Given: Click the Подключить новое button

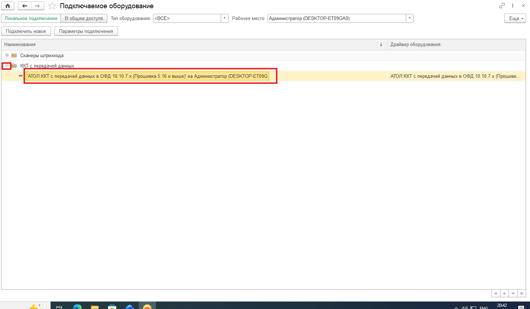Looking at the screenshot, I should pos(26,31).
